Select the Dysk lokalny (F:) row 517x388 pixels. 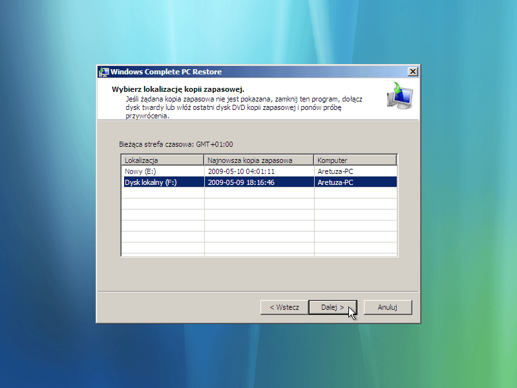tap(259, 182)
